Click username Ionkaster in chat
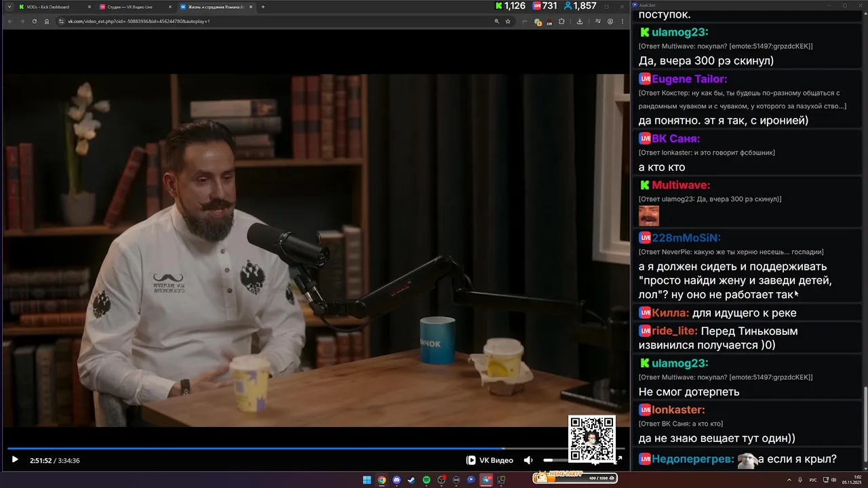 (678, 409)
